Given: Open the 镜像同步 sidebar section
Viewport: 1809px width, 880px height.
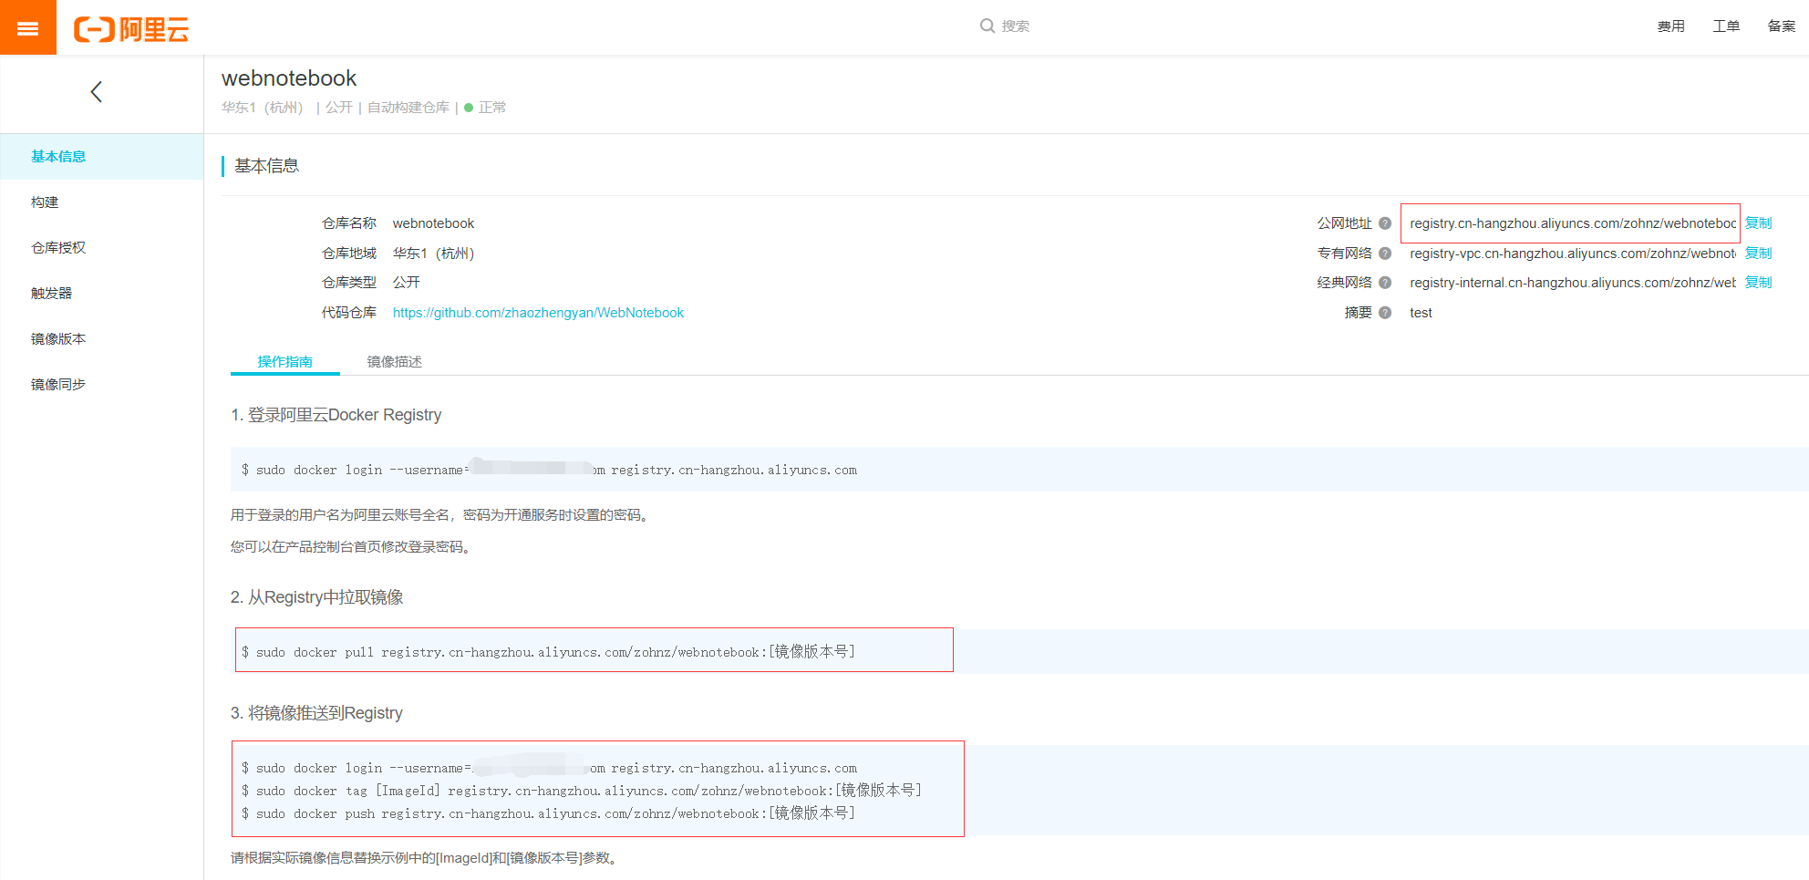Looking at the screenshot, I should [101, 385].
